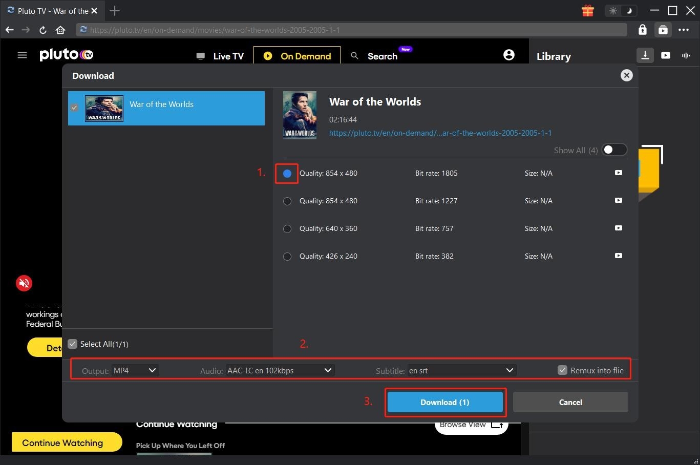
Task: Uncheck the Remux into file checkbox
Action: click(562, 370)
